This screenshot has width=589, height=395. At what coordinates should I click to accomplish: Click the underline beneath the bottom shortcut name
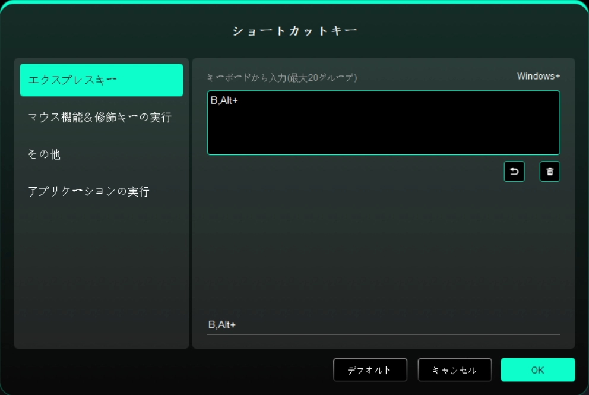(x=383, y=334)
